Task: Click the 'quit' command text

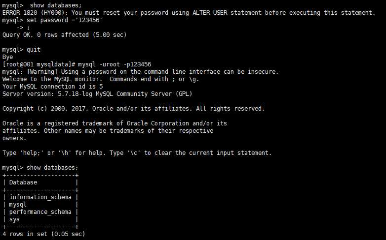Action: [34, 50]
